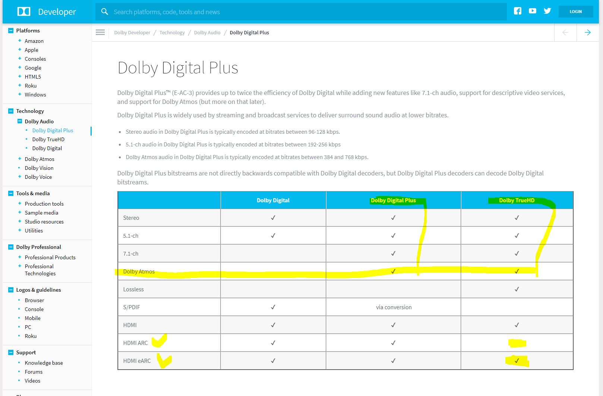Expand Professional Products item

click(19, 257)
